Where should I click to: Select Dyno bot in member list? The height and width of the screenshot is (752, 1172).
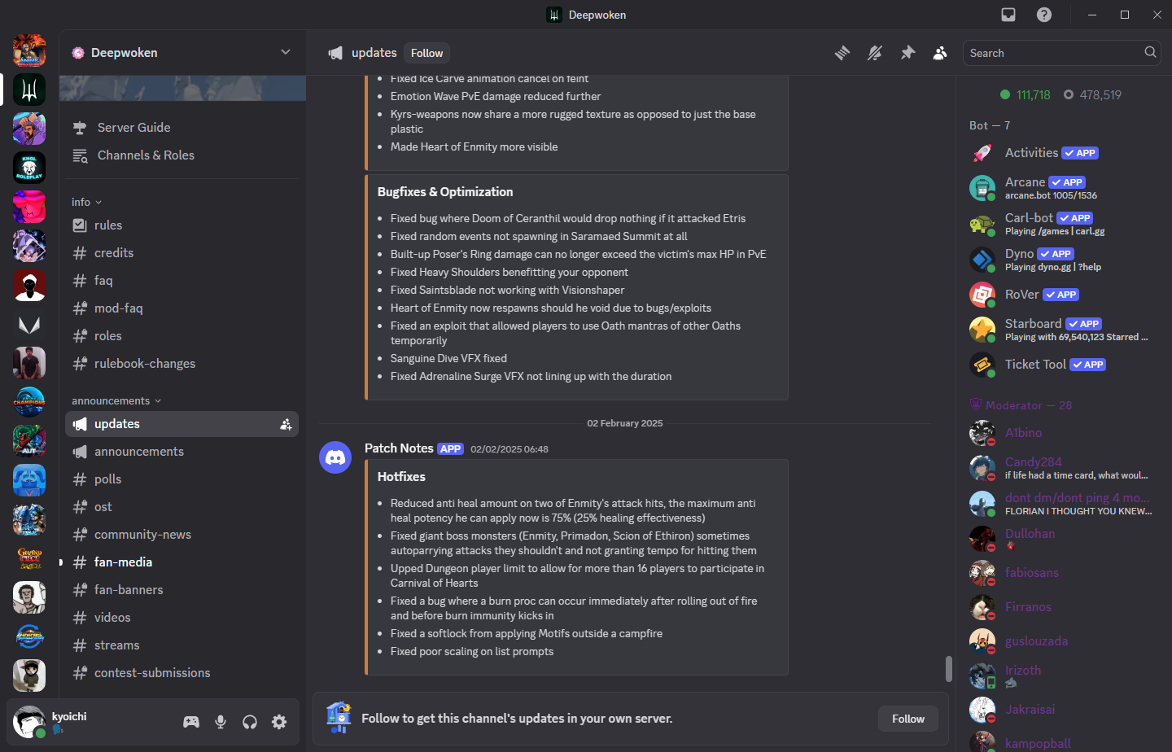click(1061, 260)
